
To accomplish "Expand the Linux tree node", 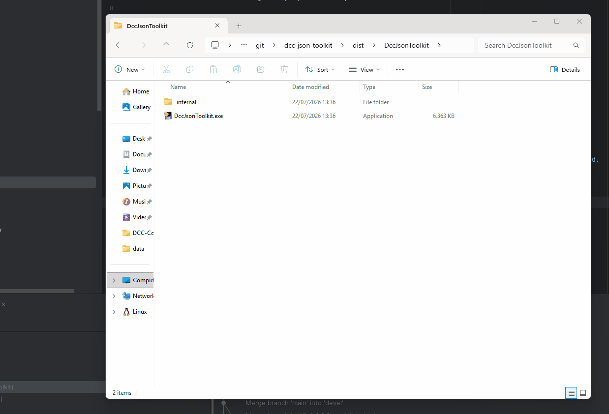I will pyautogui.click(x=114, y=312).
